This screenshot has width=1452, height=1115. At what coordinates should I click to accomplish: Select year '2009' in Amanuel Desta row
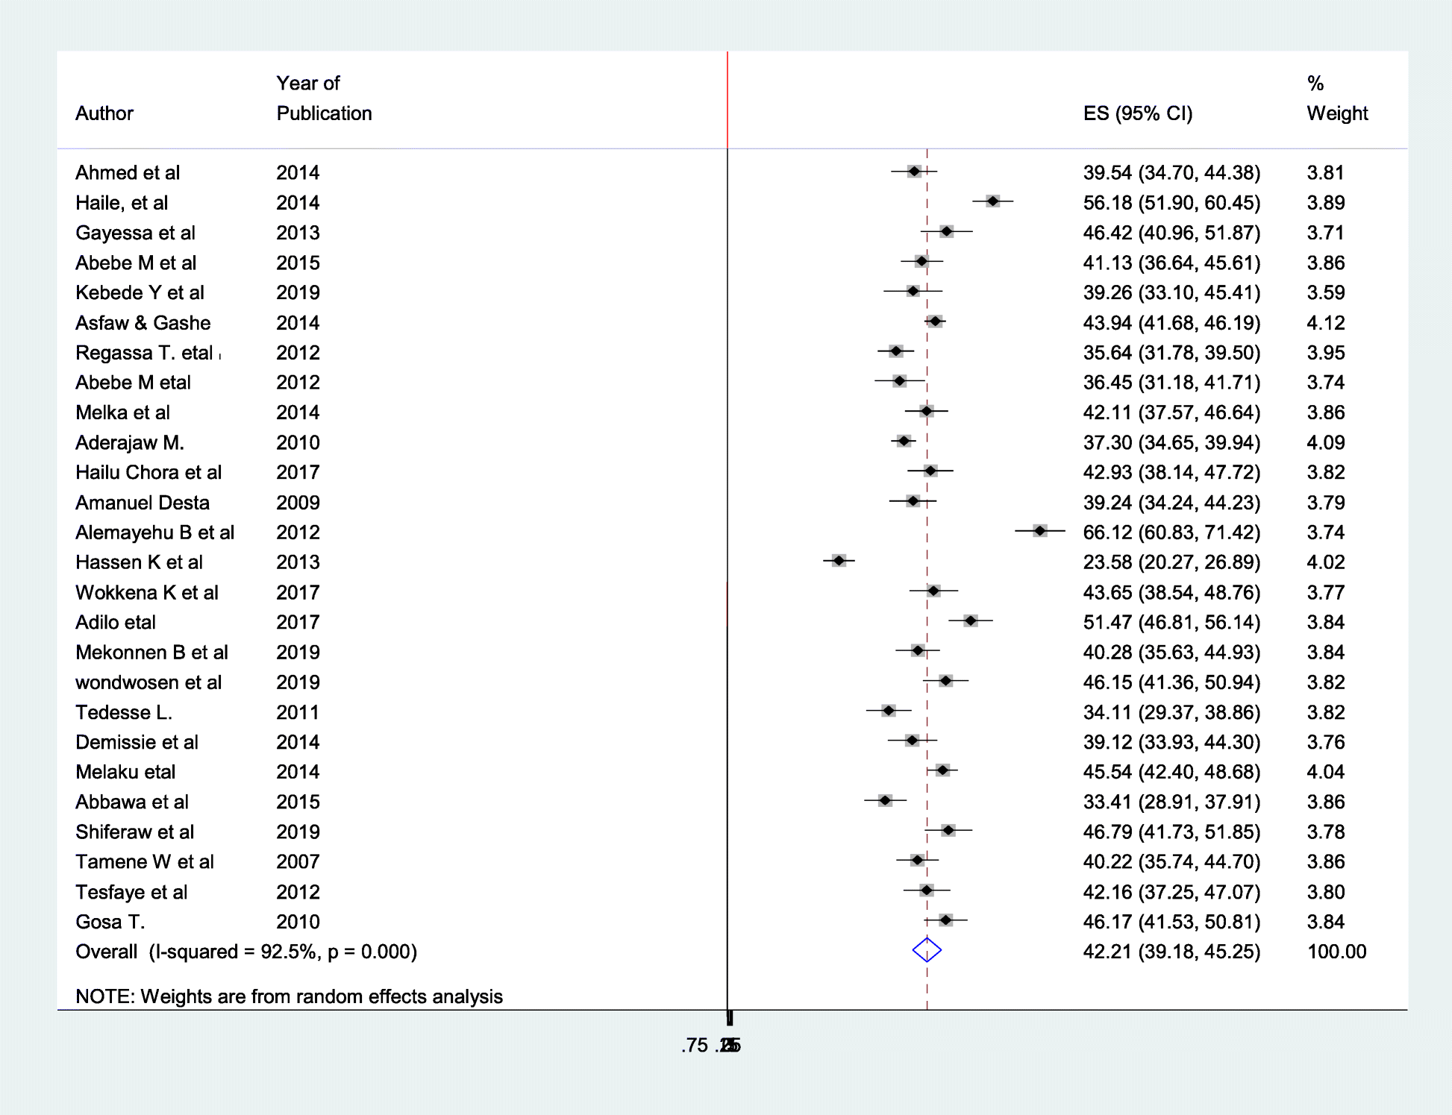298,503
